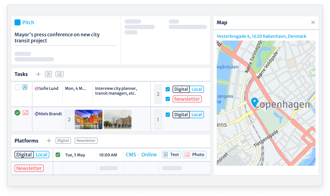Screen dimensions: 330x196
Task: Click text task icon in Sofie Lund row
Action: (x=25, y=87)
